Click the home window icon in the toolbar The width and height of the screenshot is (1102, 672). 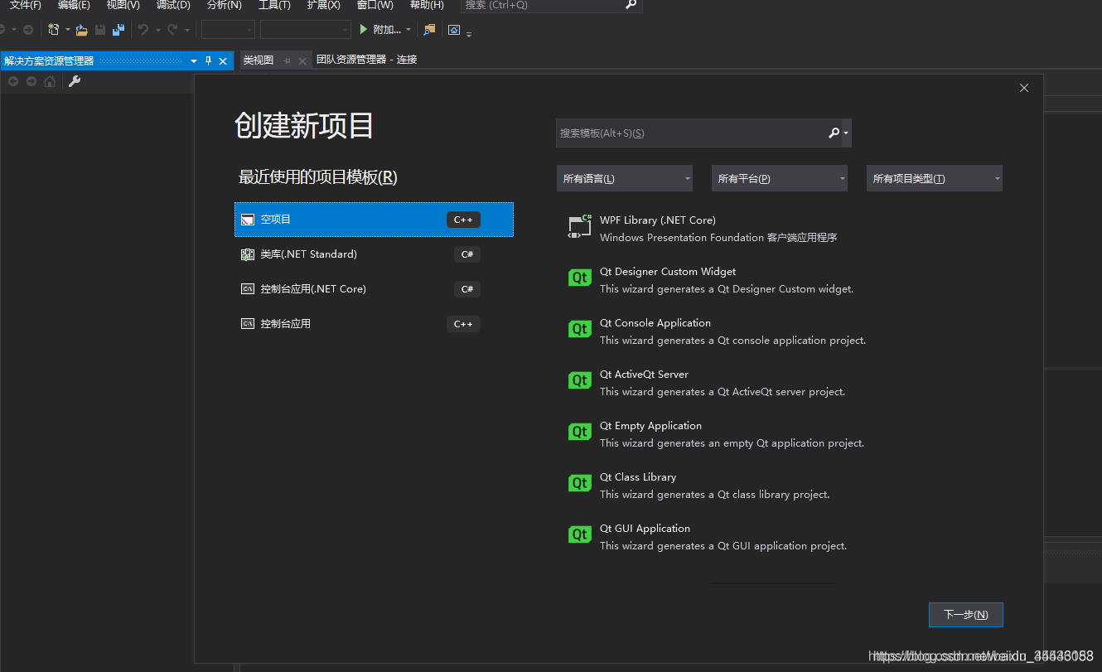pyautogui.click(x=454, y=30)
